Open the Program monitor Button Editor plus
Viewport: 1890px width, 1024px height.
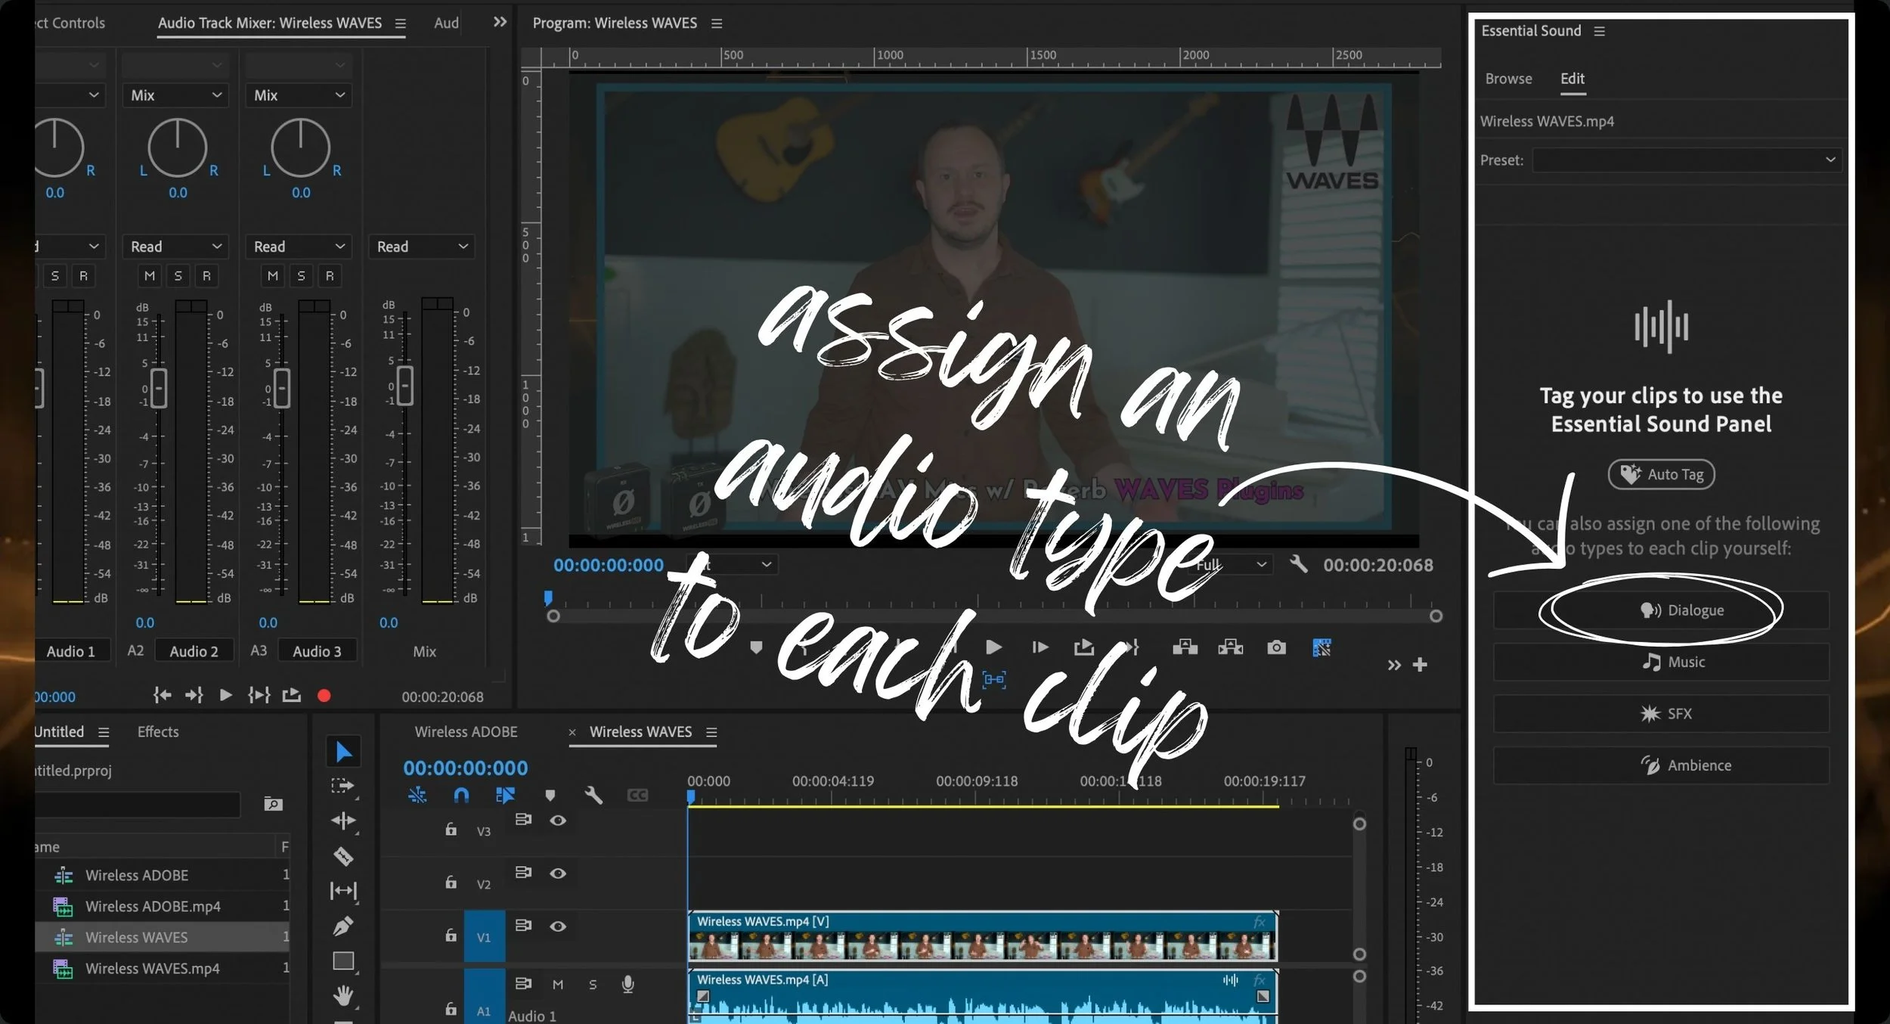click(1420, 665)
